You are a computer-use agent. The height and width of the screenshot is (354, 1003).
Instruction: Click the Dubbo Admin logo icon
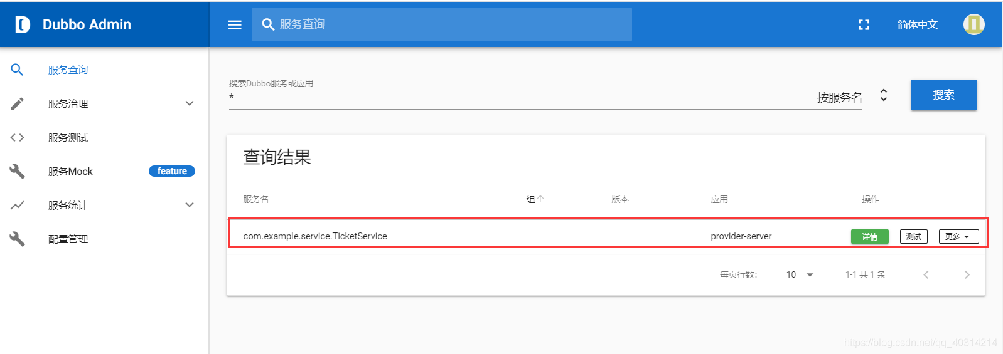[x=23, y=24]
